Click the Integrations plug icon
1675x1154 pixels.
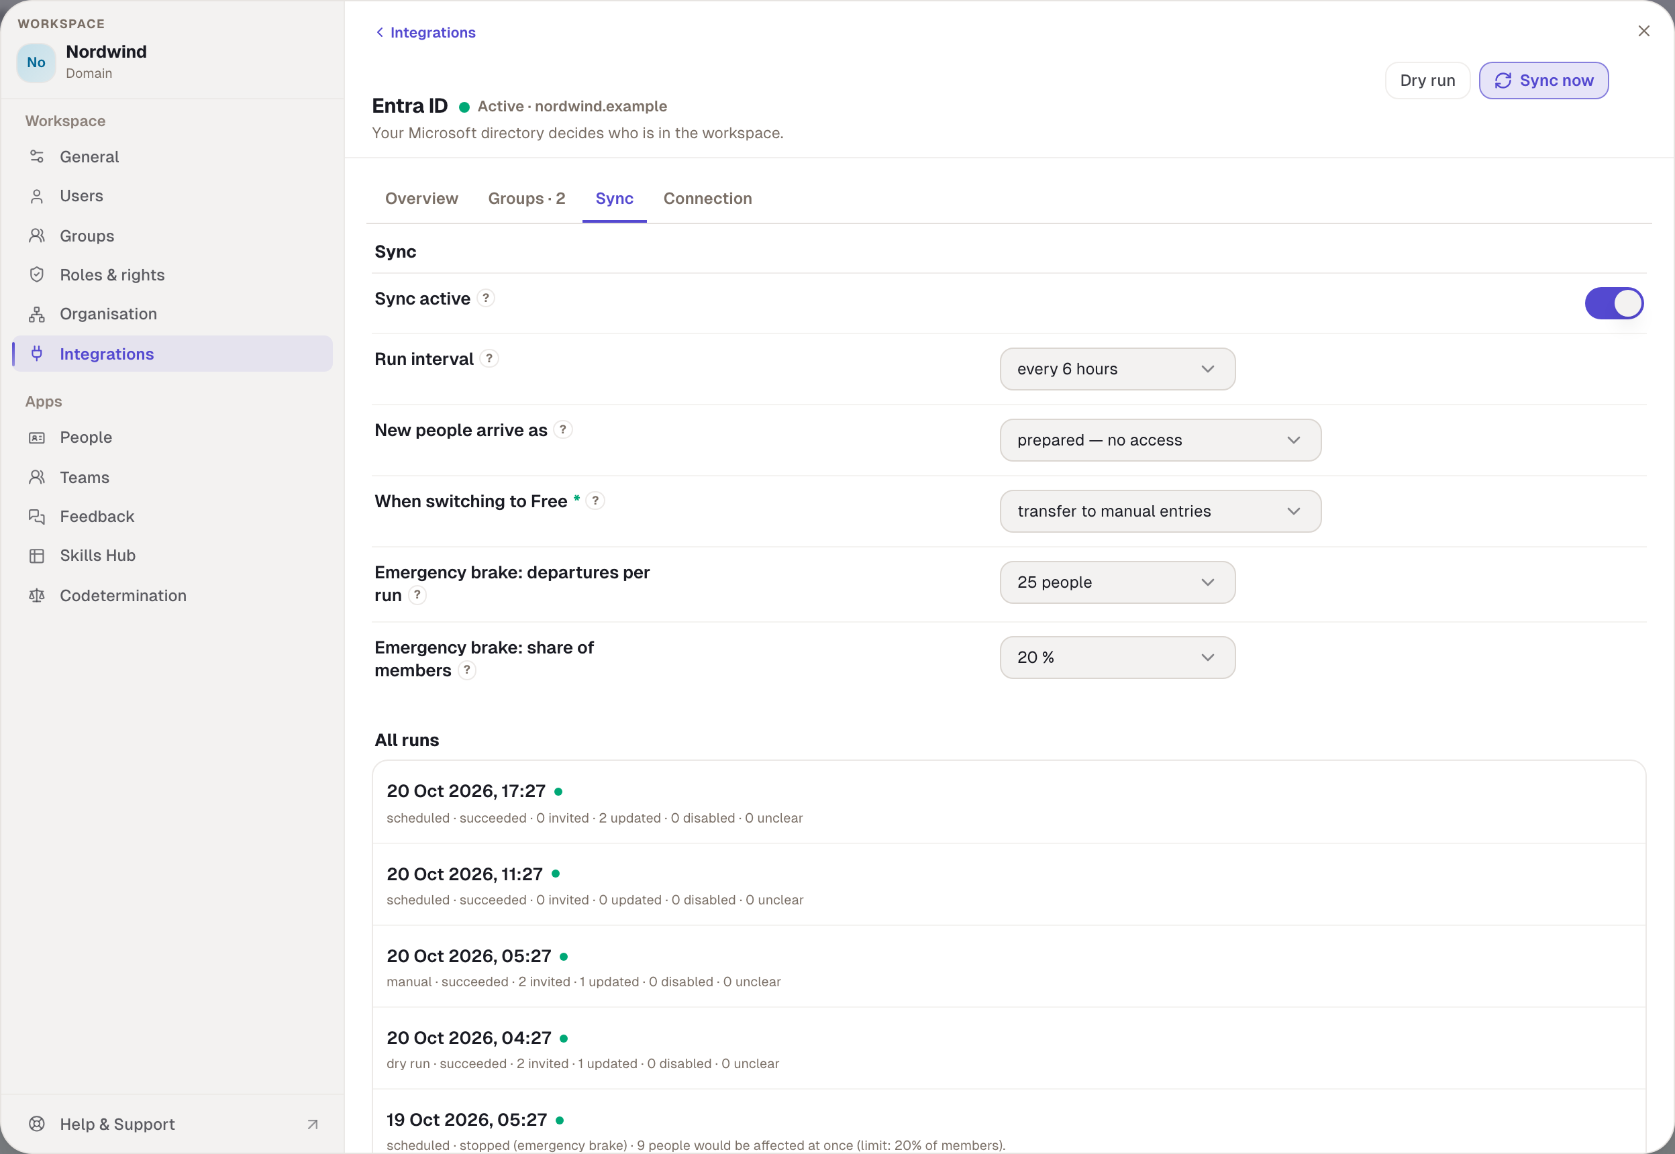[37, 354]
